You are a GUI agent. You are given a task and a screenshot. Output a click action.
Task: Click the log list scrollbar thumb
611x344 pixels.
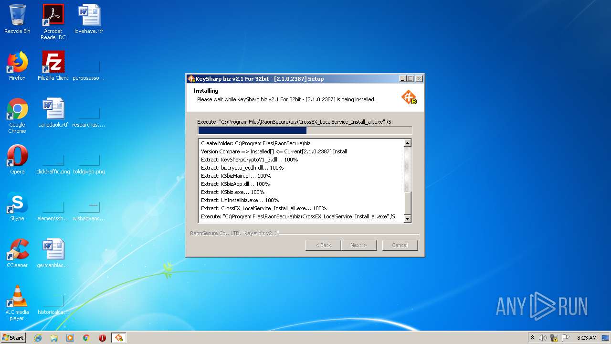407,203
